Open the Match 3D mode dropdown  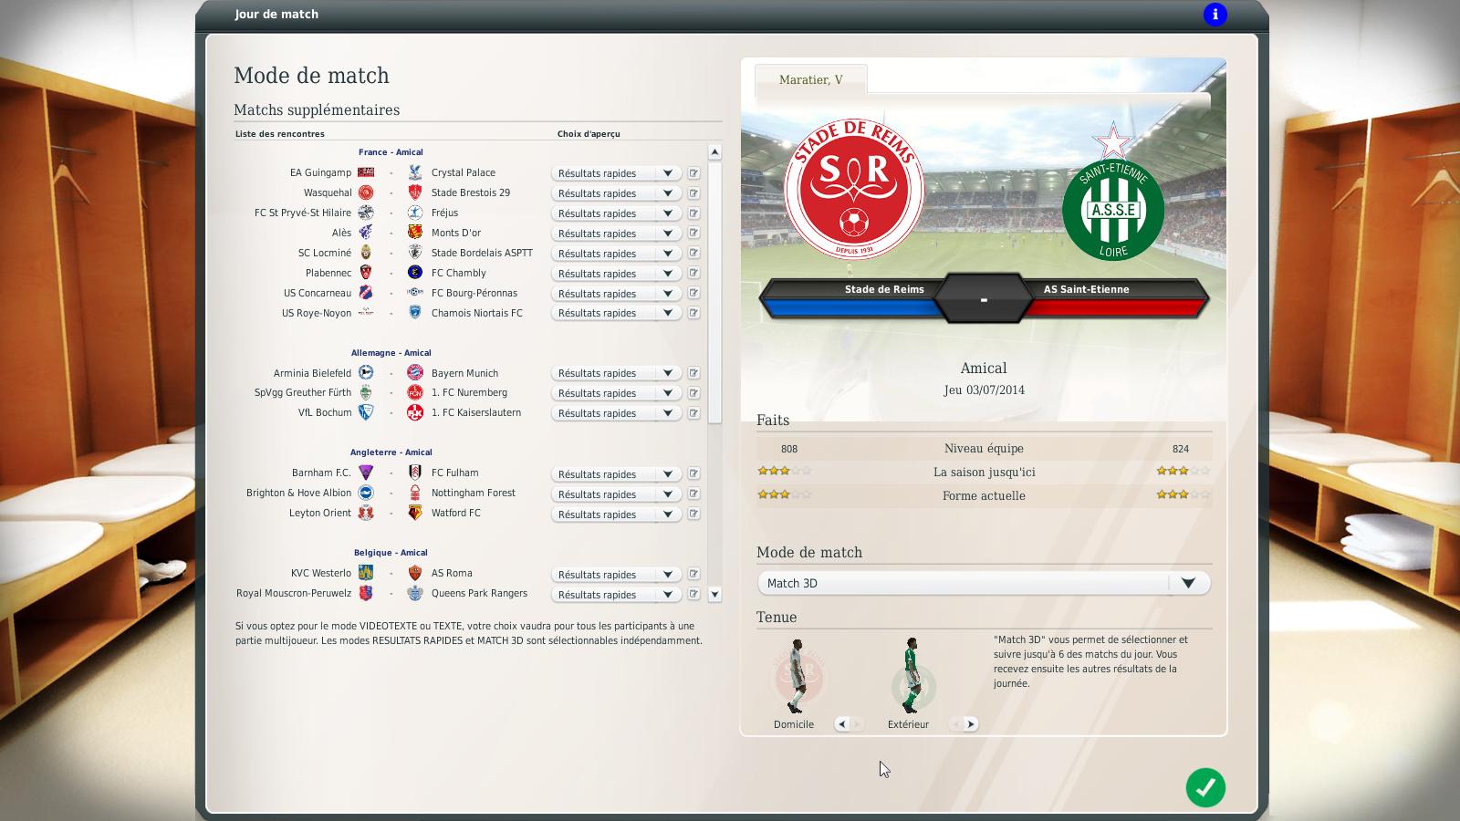coord(984,583)
